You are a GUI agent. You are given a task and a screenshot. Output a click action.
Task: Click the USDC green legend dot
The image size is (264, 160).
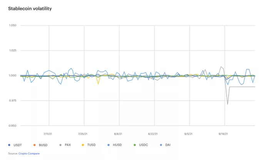coord(135,145)
